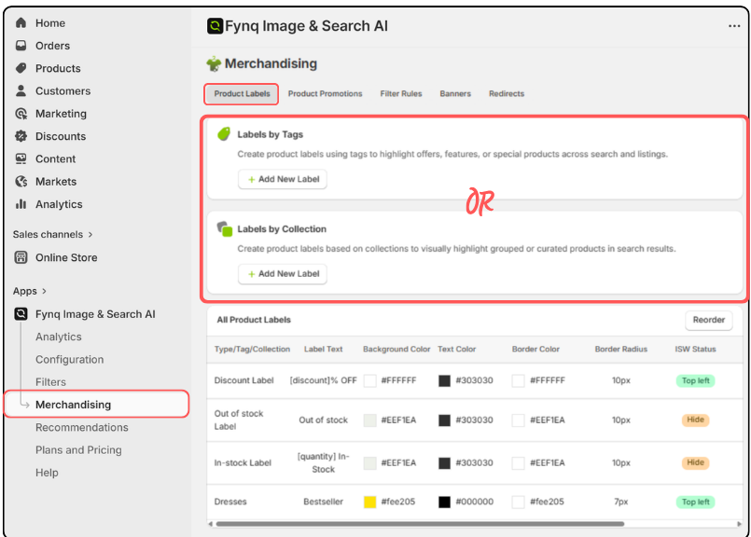
Task: Click the '#000000' text color value
Action: pos(474,502)
